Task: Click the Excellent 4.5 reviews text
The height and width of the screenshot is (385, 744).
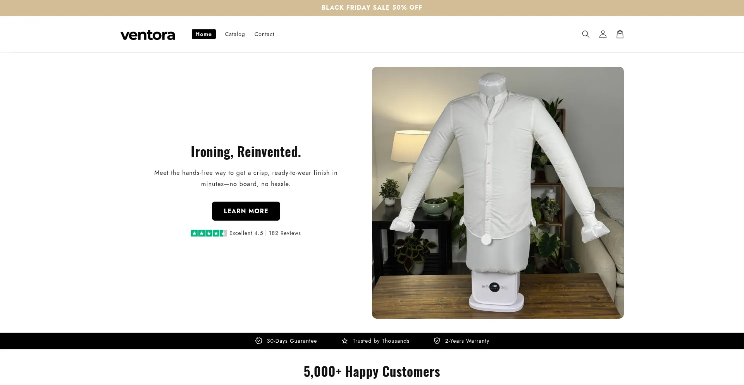Action: (x=265, y=233)
